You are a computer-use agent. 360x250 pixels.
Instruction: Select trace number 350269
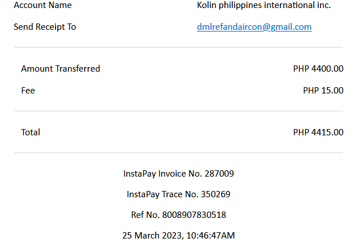(216, 194)
